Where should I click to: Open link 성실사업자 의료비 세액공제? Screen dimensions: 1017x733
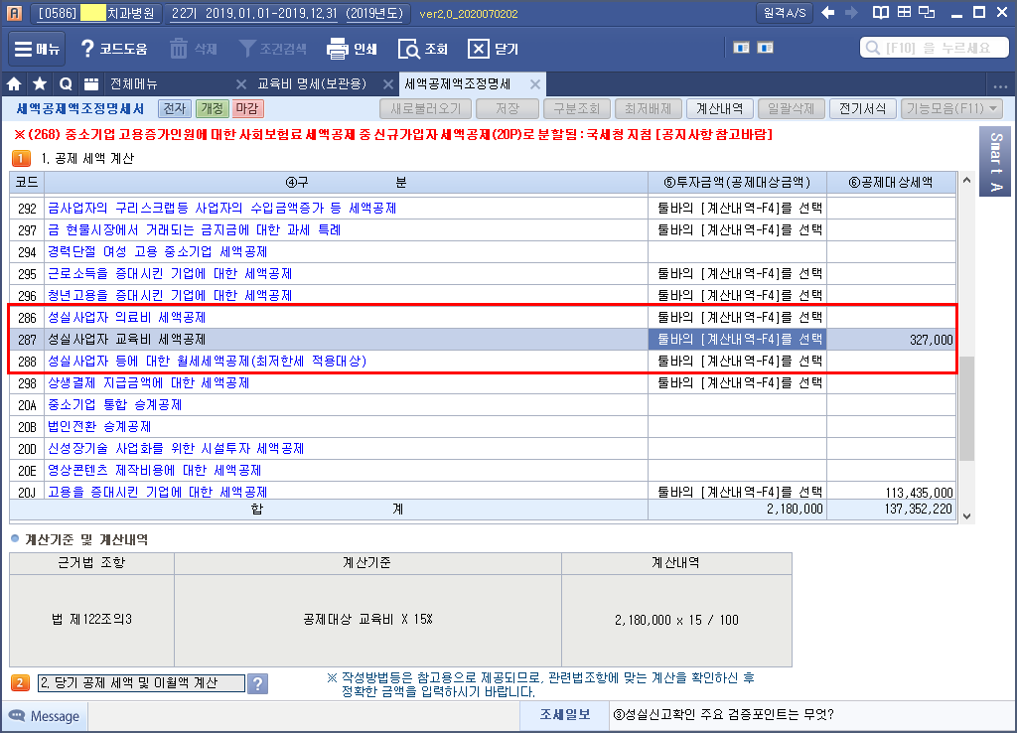pos(126,317)
